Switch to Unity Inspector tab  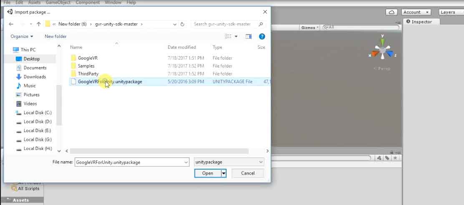point(421,22)
